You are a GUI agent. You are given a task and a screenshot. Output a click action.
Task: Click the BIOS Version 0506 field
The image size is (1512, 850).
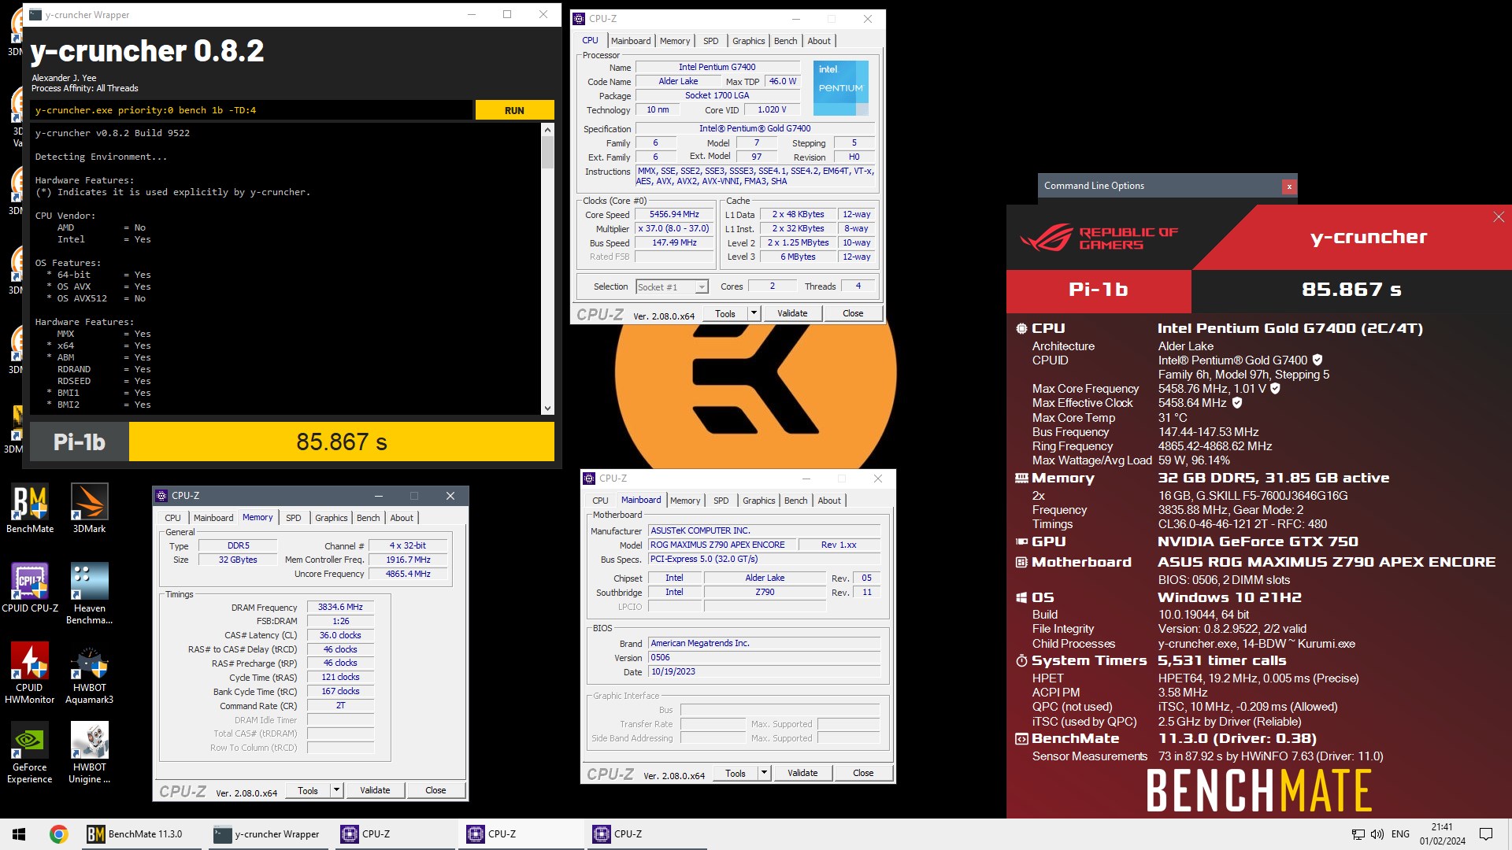(764, 658)
